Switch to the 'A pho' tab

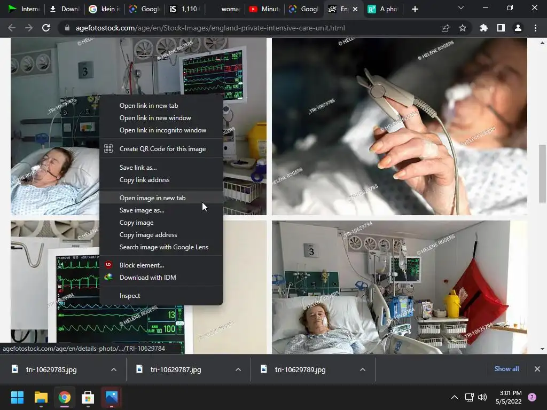(382, 9)
